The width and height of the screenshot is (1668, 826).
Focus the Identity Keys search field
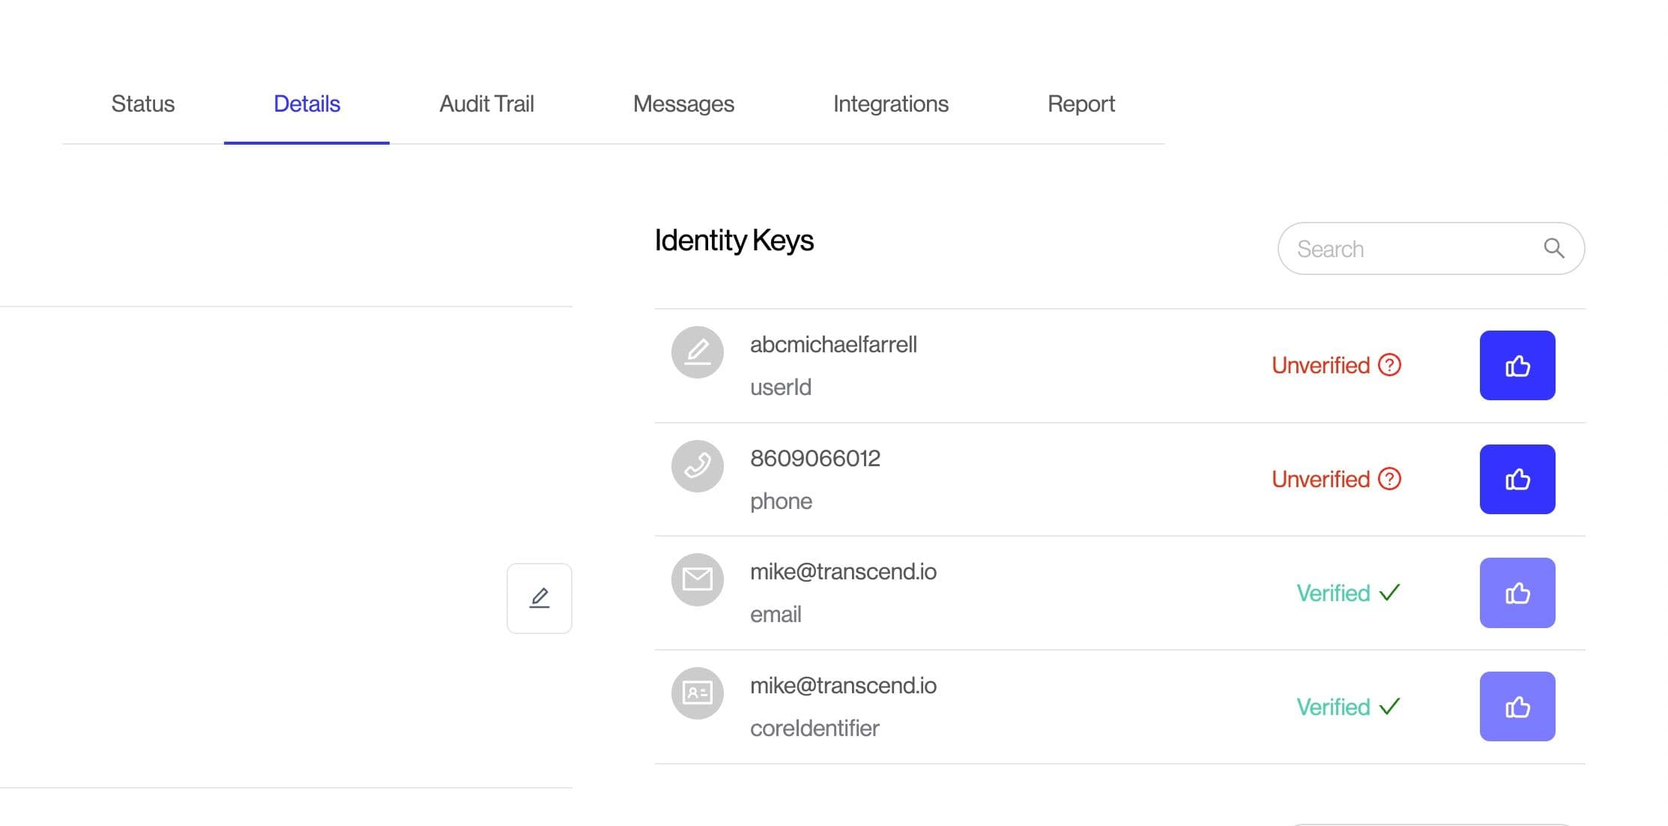[1409, 248]
